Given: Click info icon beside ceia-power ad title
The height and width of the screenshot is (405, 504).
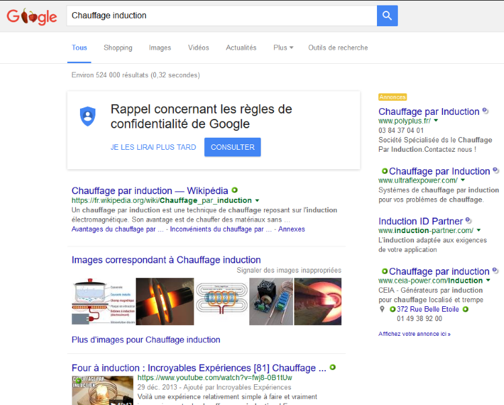Looking at the screenshot, I should [495, 271].
